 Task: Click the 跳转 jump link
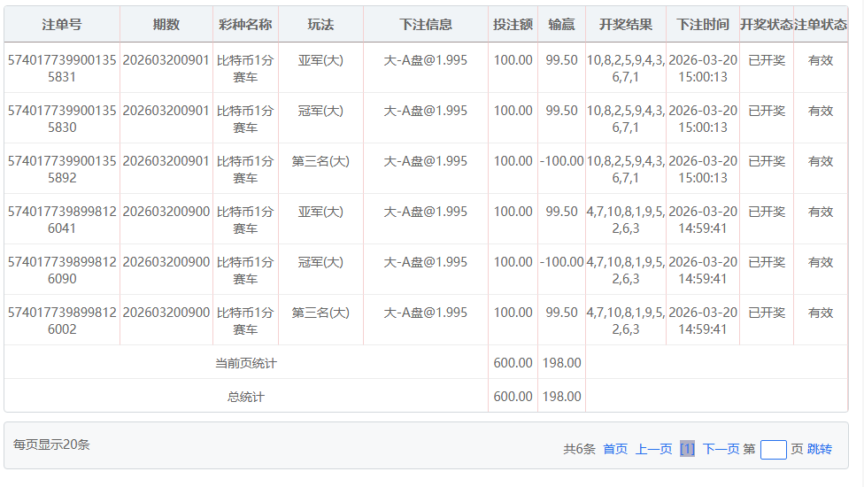pyautogui.click(x=819, y=449)
